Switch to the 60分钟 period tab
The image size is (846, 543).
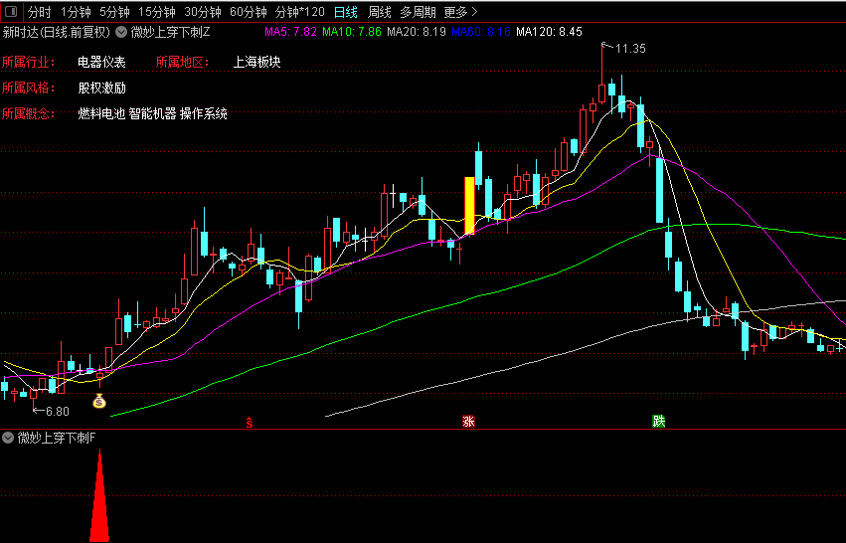click(249, 12)
